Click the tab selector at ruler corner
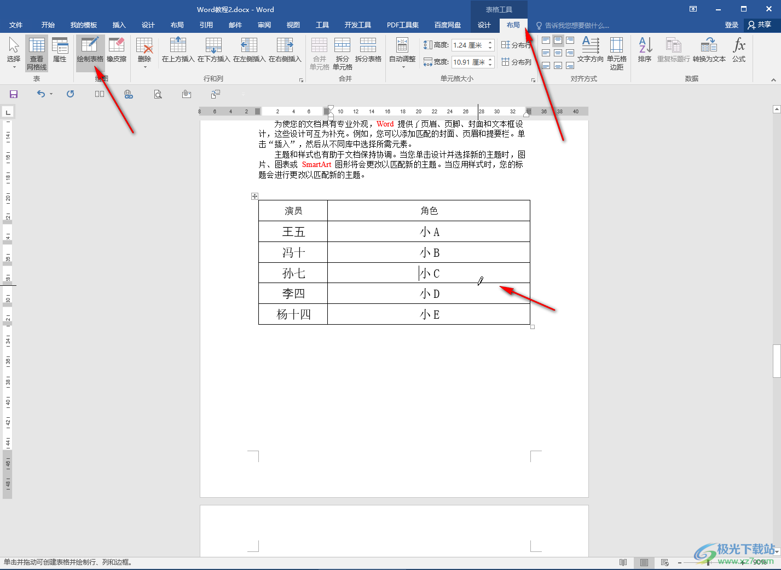Viewport: 781px width, 570px height. click(x=8, y=112)
